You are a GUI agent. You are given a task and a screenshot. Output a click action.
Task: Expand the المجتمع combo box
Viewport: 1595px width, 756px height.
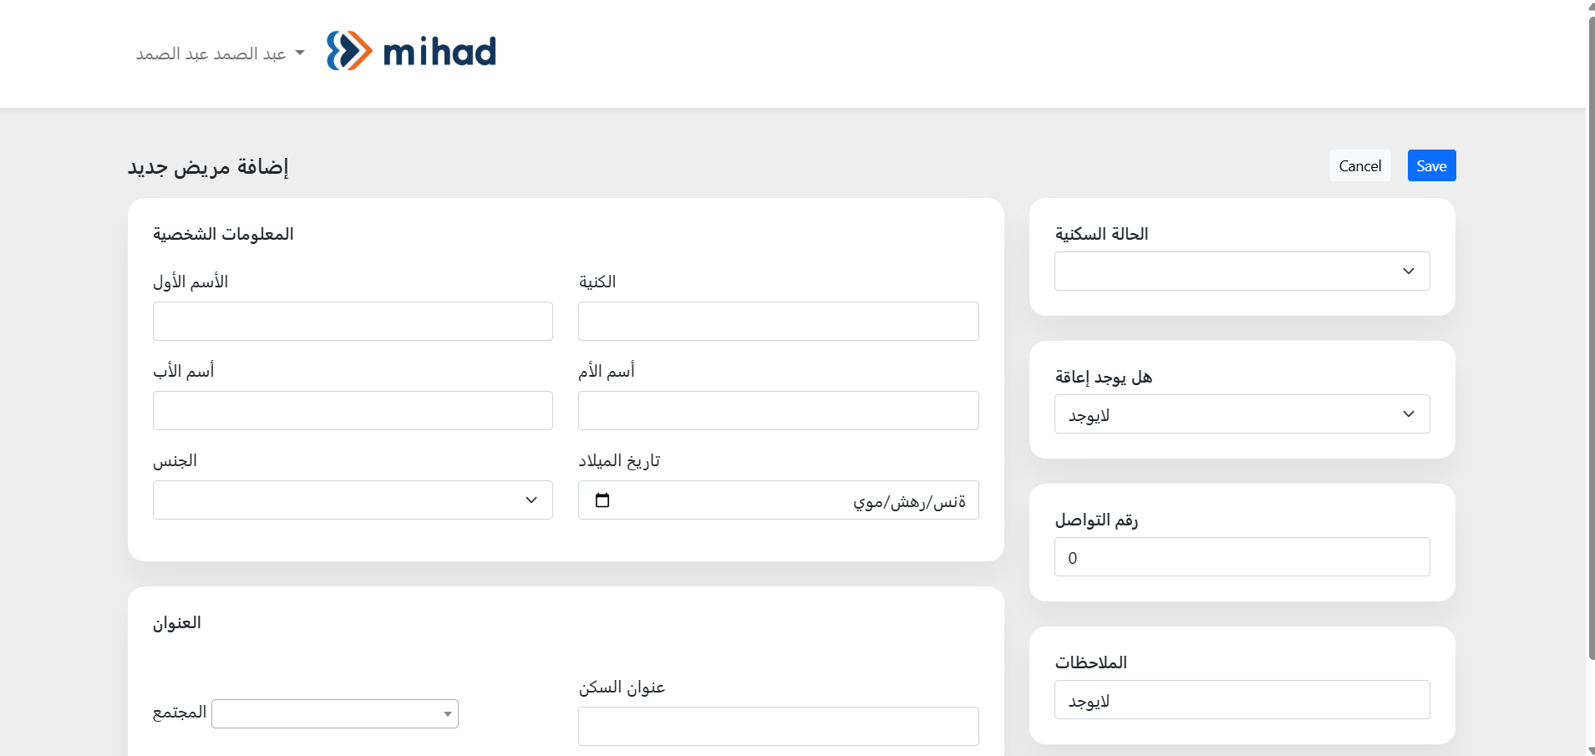pyautogui.click(x=335, y=714)
